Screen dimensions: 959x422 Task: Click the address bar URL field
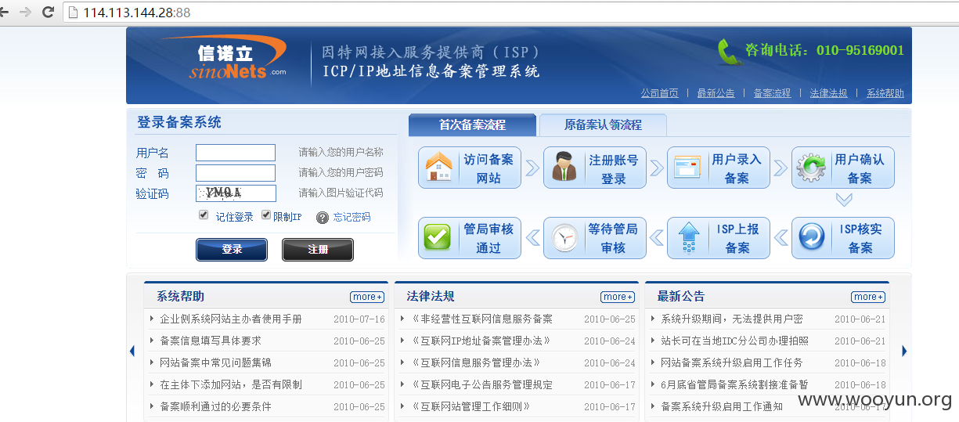pos(509,13)
